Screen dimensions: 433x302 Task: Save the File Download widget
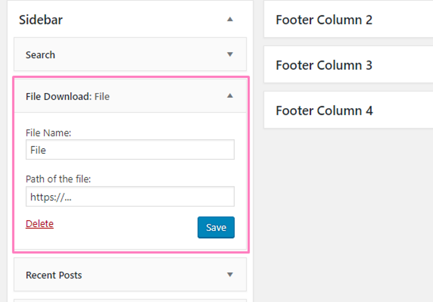pos(216,227)
